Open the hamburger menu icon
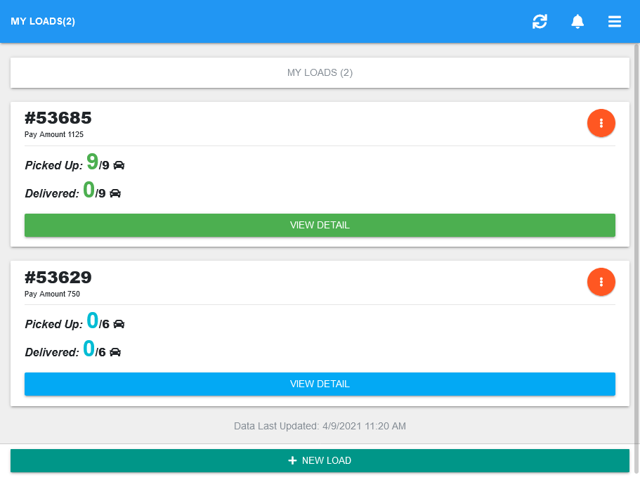 pos(614,21)
